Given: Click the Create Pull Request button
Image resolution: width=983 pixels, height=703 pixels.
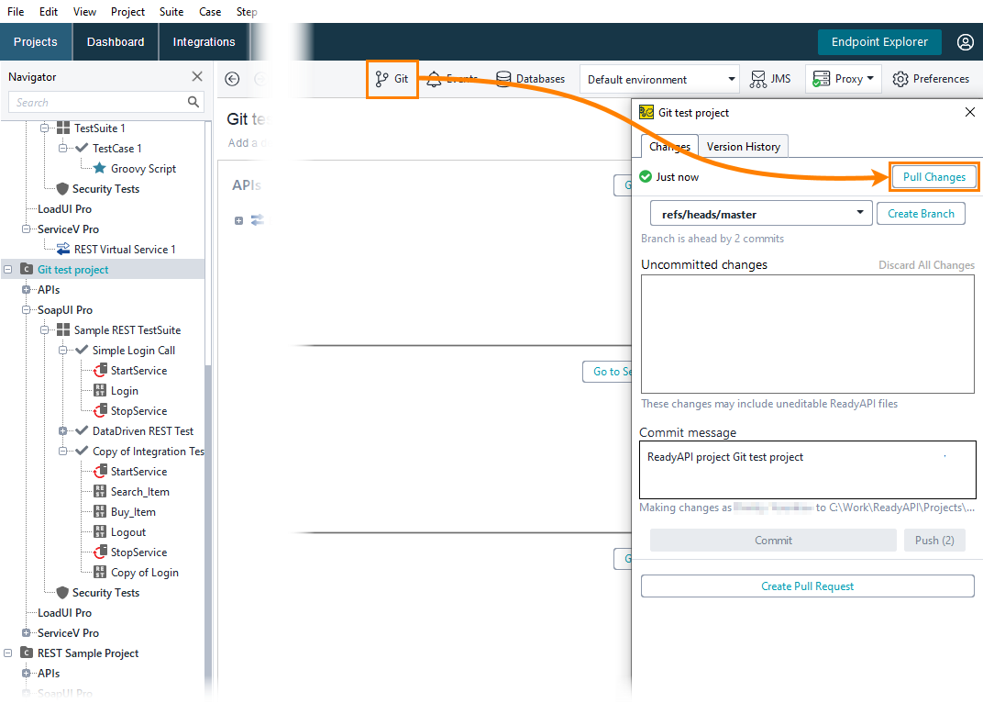Looking at the screenshot, I should [808, 586].
